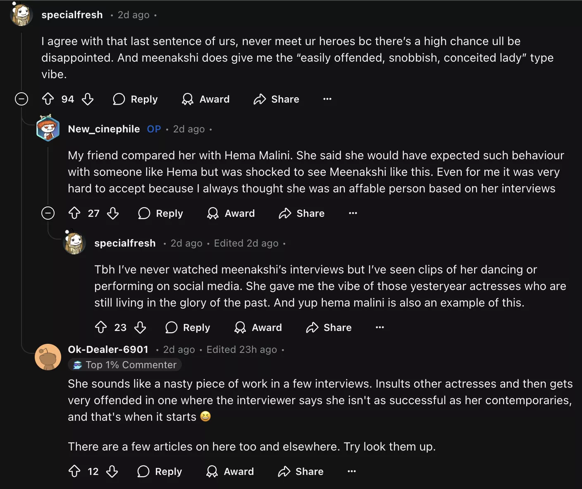
Task: Collapse New_cinephile's reply thread
Action: coord(48,213)
